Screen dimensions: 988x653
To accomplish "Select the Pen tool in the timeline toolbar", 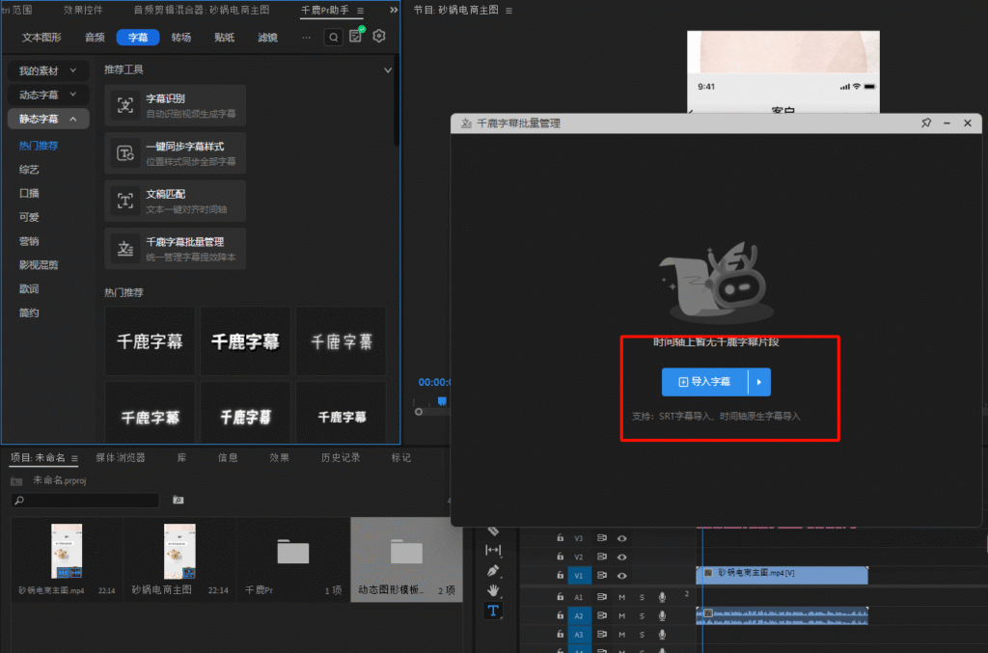I will [493, 570].
